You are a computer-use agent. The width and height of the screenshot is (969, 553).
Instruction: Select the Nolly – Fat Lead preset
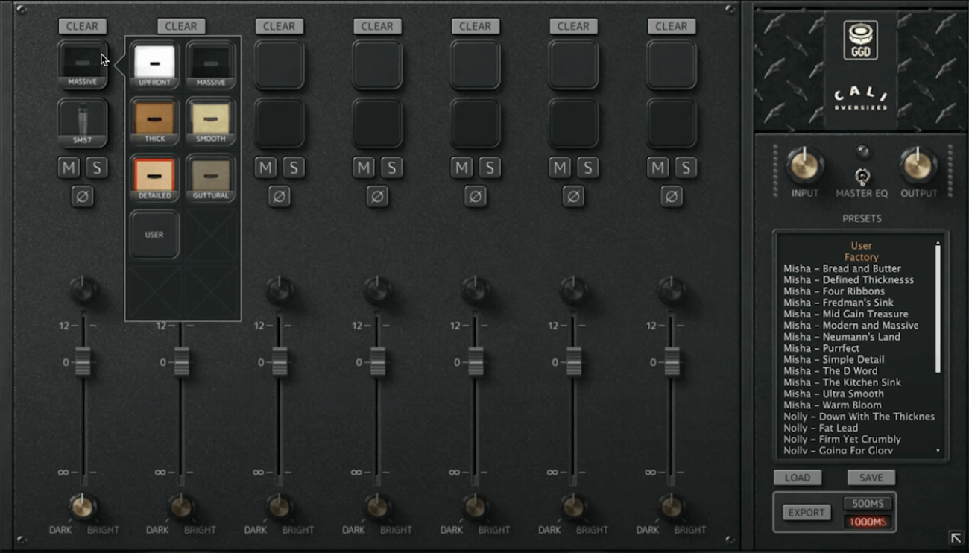820,428
